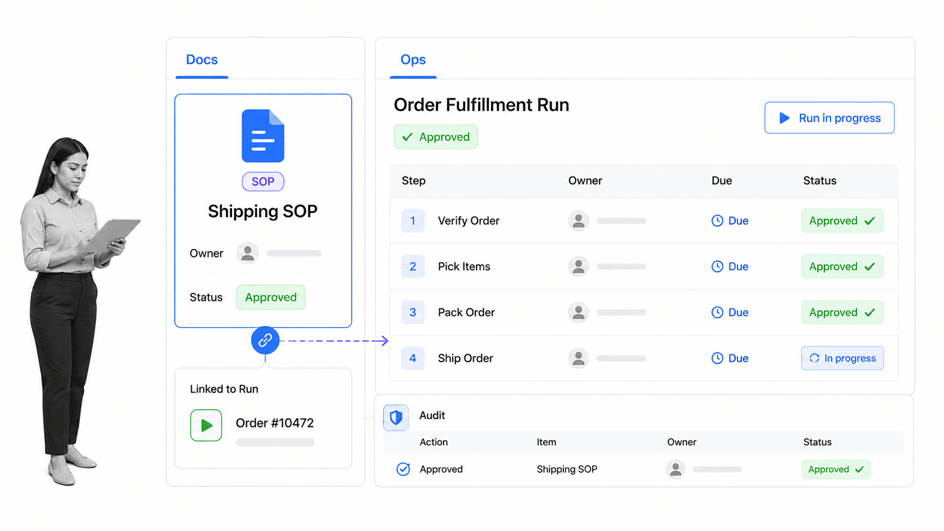The width and height of the screenshot is (944, 531).
Task: Click the circled checkmark in the Audit row
Action: pyautogui.click(x=403, y=469)
